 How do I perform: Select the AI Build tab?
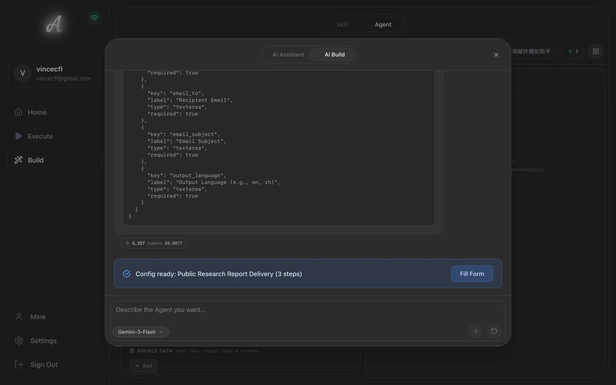[335, 54]
